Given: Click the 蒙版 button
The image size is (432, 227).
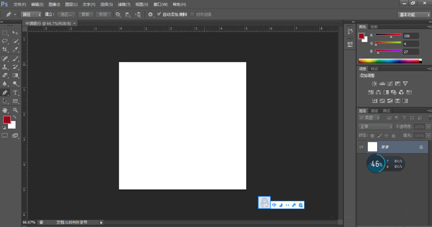Looking at the screenshot, I should click(85, 14).
